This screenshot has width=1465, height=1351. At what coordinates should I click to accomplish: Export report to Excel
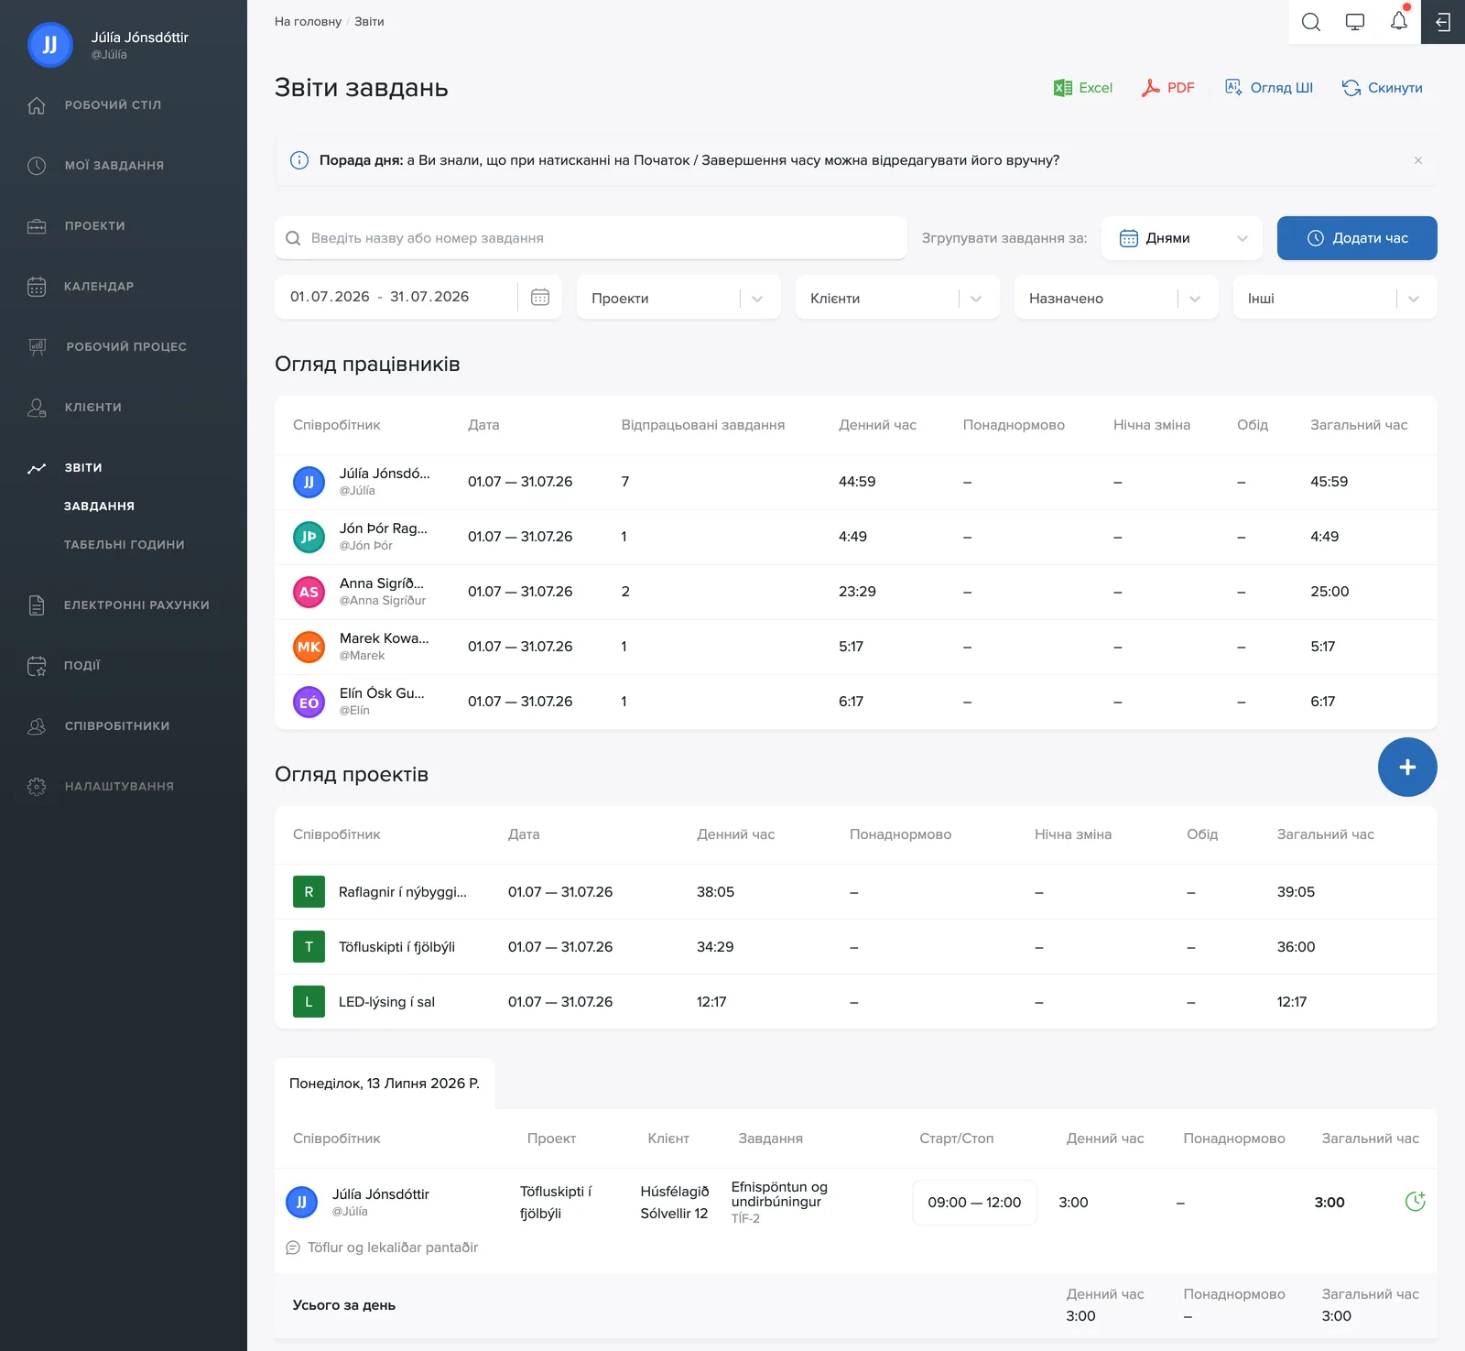click(1082, 88)
